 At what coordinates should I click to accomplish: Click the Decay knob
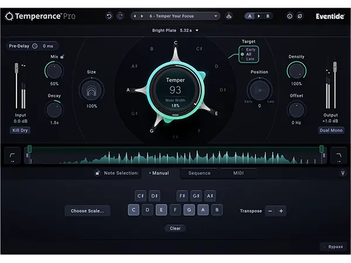coord(54,110)
